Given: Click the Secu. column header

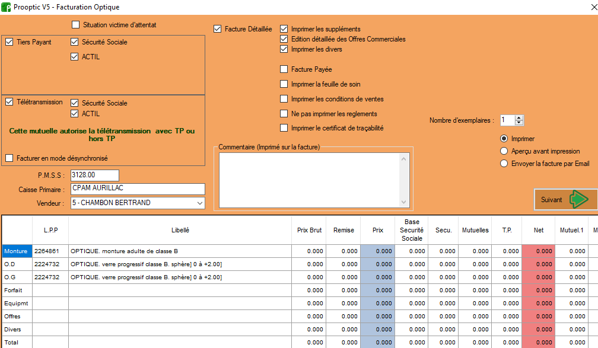Looking at the screenshot, I should click(443, 230).
